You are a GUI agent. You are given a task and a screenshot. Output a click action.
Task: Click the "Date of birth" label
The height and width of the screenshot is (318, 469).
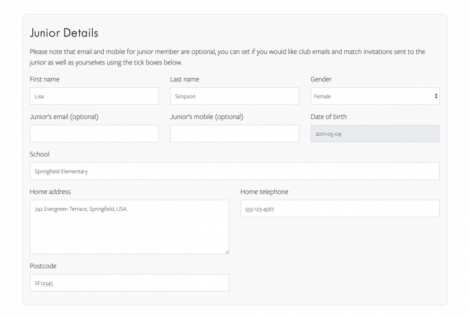pyautogui.click(x=328, y=117)
